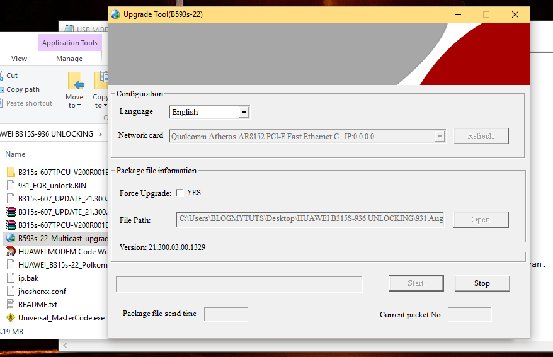Screen dimensions: 553x357
Task: Expand the Move to dropdown arrow
Action: 79,105
